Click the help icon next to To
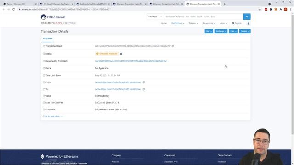Image resolution: width=294 pixels, height=165 pixels. tap(44, 89)
